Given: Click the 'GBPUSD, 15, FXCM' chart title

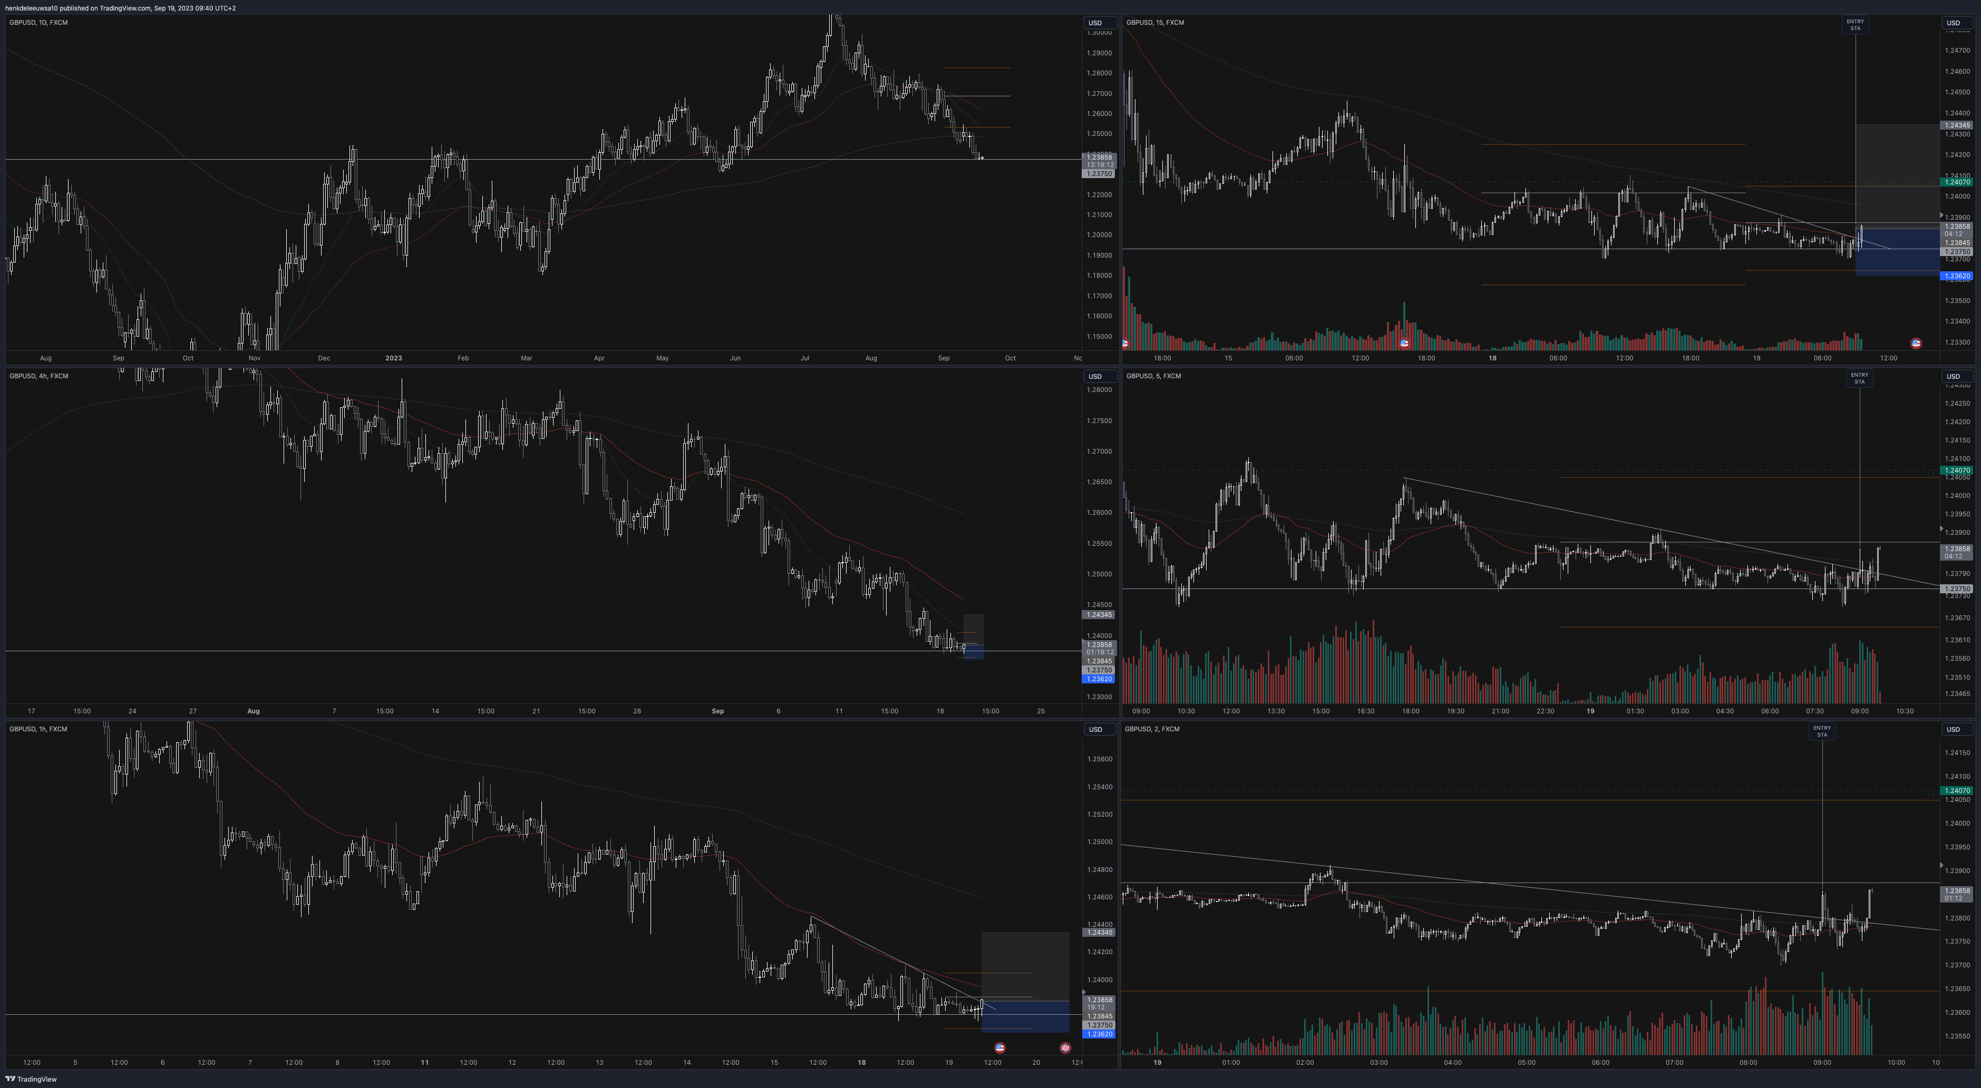Looking at the screenshot, I should point(1155,22).
